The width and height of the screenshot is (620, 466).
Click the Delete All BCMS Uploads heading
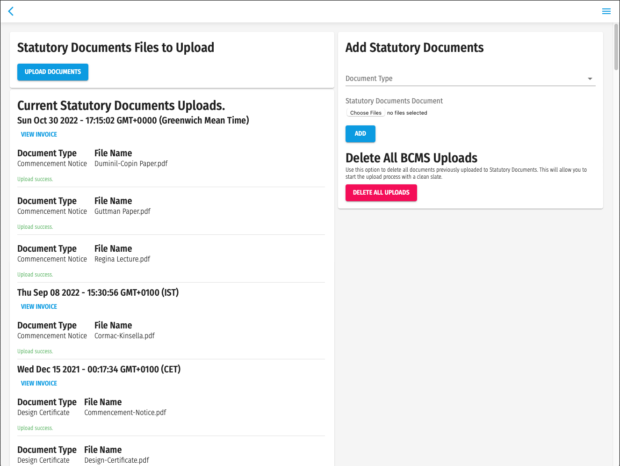click(411, 158)
